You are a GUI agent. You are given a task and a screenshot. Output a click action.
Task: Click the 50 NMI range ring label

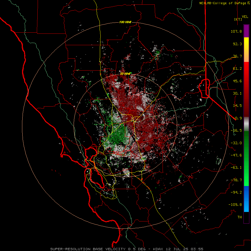[125, 74]
